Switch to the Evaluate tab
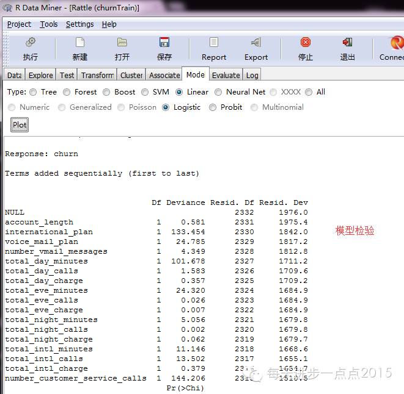Screen dimensions: 404x394 (x=226, y=75)
